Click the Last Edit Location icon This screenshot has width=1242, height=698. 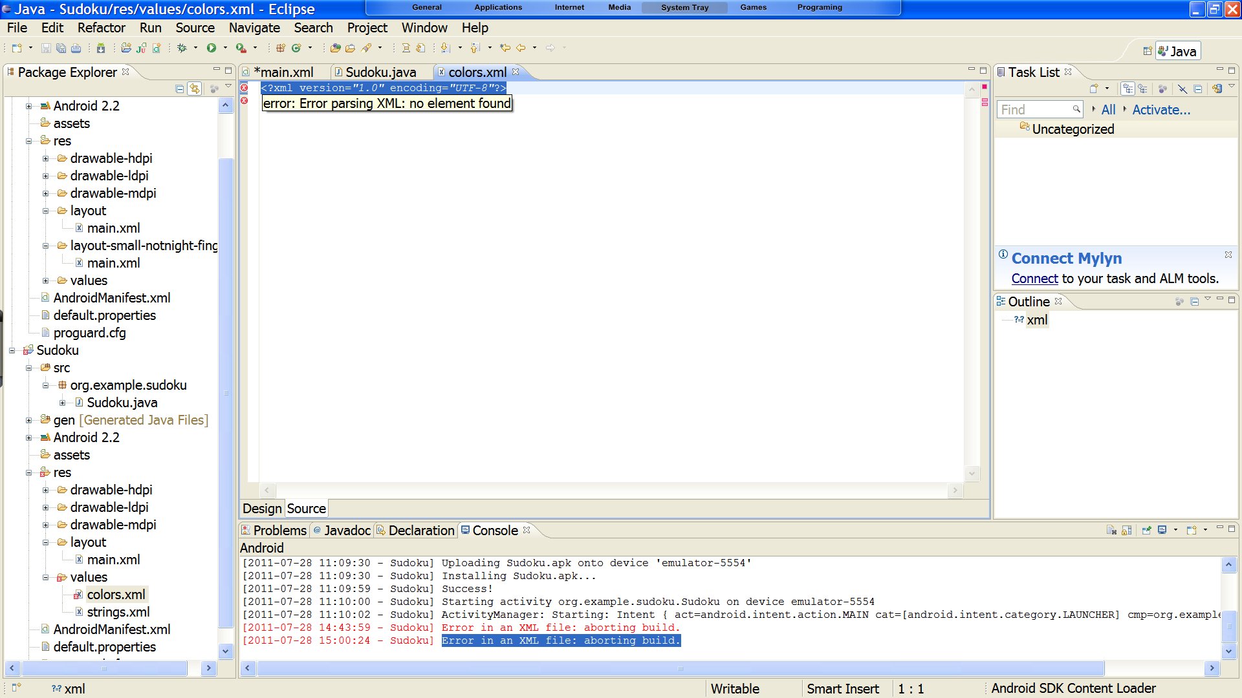click(x=505, y=48)
